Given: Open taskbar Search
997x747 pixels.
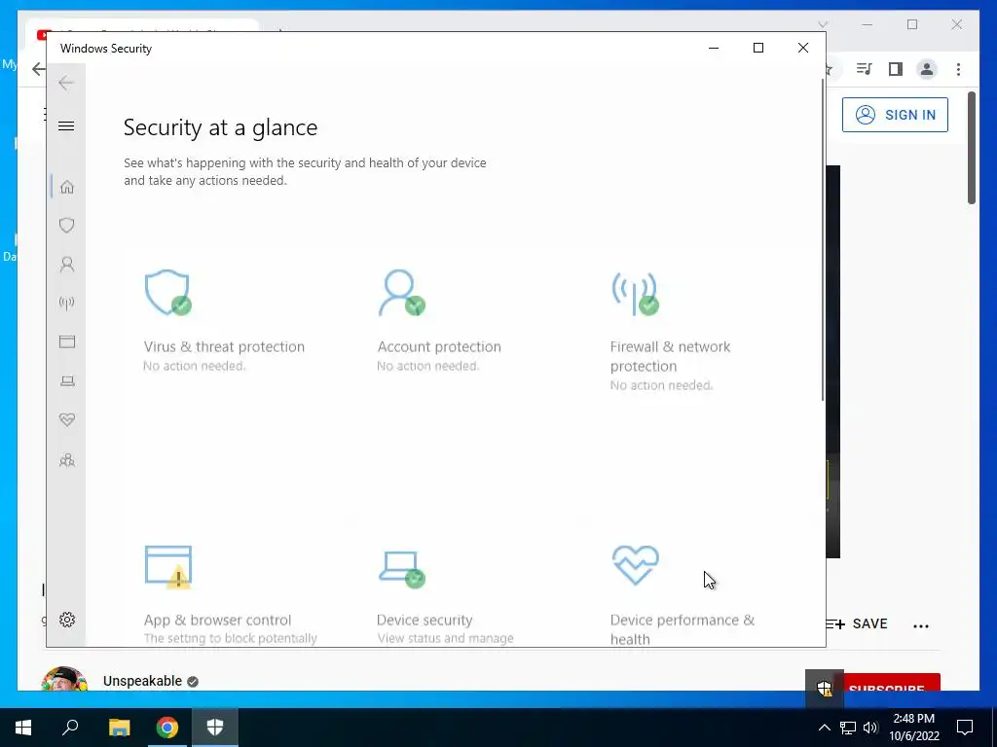Looking at the screenshot, I should (x=70, y=728).
